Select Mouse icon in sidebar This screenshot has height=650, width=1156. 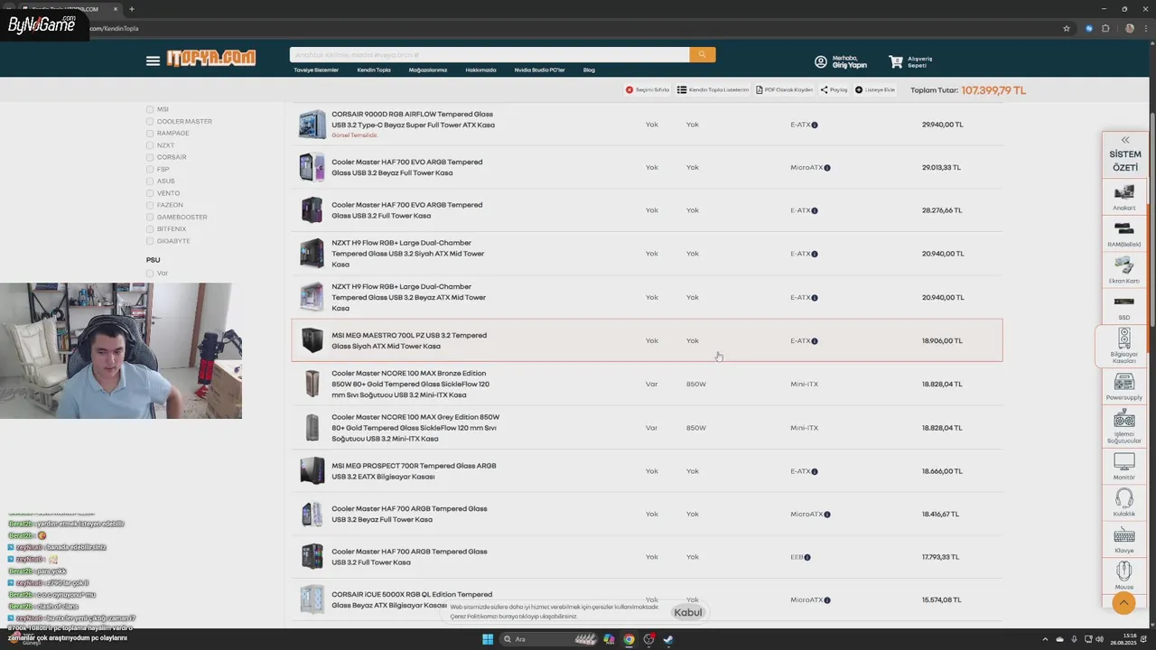1124,571
